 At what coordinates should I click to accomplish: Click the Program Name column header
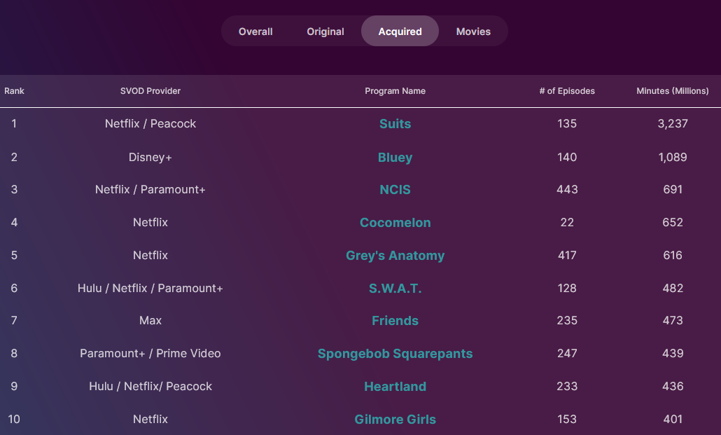(x=395, y=91)
